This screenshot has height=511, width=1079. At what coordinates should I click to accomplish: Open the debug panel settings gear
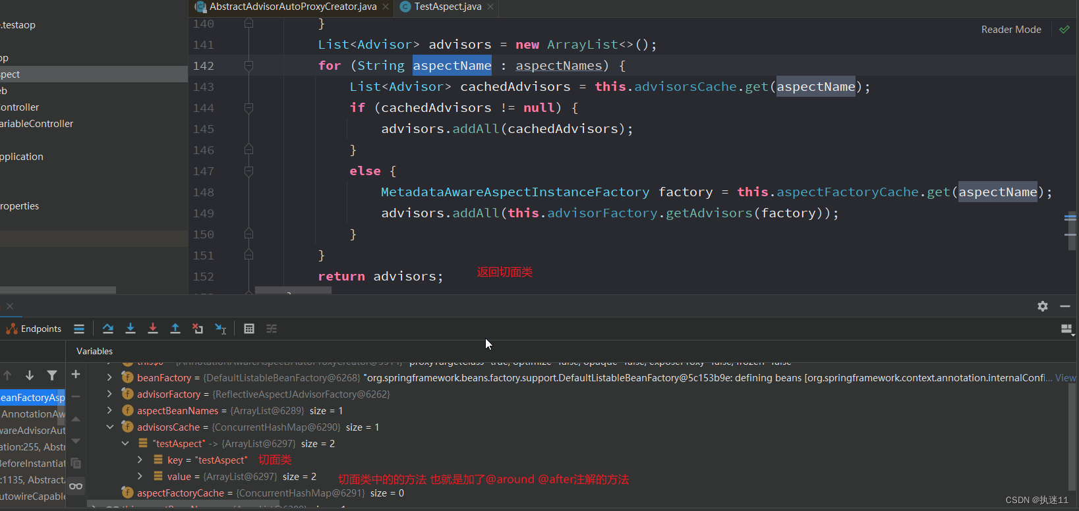click(x=1043, y=306)
